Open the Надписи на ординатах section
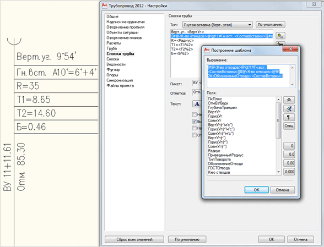Image resolution: width=324 pixels, height=247 pixels. 126,22
